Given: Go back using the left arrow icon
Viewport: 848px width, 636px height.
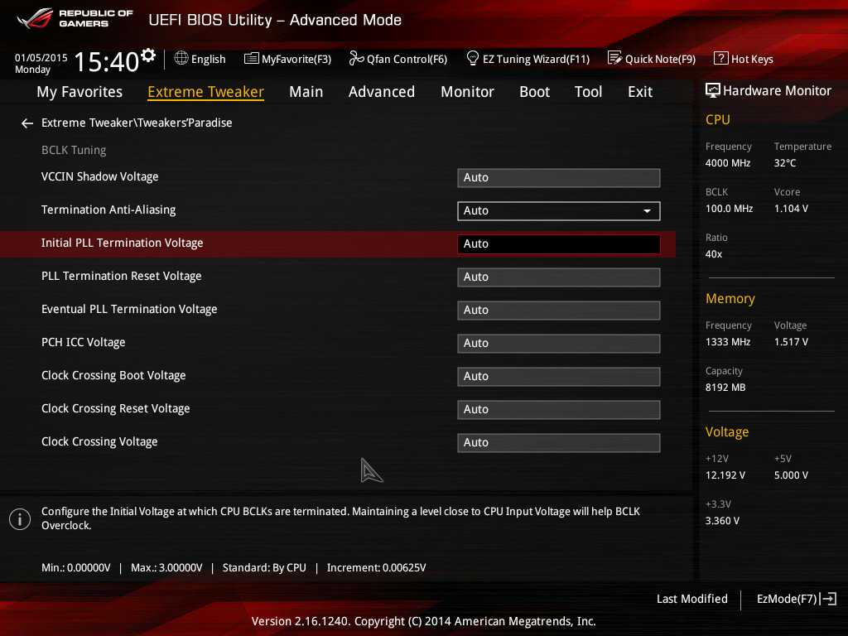Looking at the screenshot, I should [27, 123].
